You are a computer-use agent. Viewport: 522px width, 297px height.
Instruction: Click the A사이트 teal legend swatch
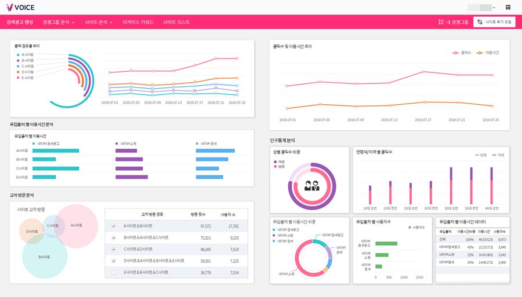pyautogui.click(x=18, y=55)
